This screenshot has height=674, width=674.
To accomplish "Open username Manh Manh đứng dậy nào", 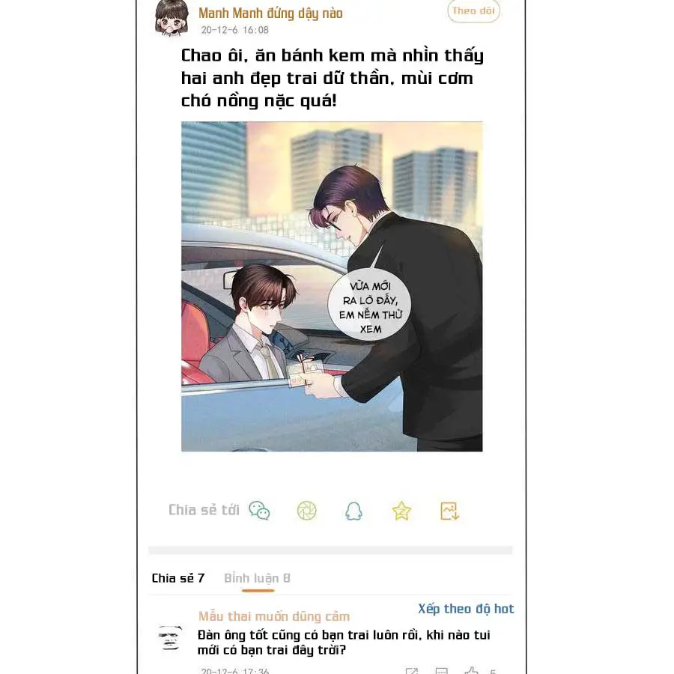I will 270,13.
